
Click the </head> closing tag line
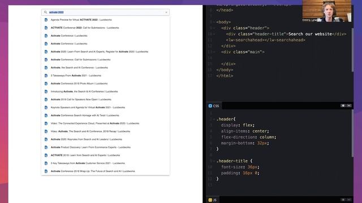point(225,10)
